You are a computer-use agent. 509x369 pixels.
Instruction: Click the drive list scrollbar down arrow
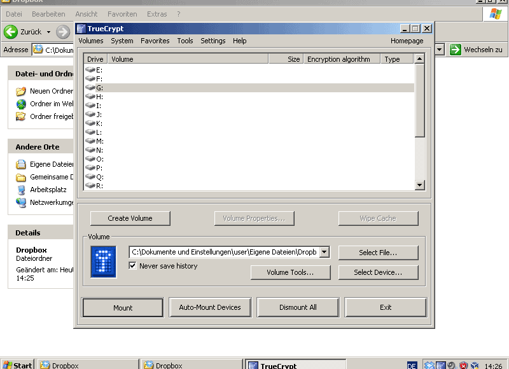419,185
